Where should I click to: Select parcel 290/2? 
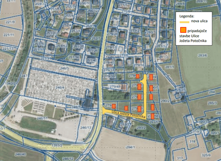(164, 100)
